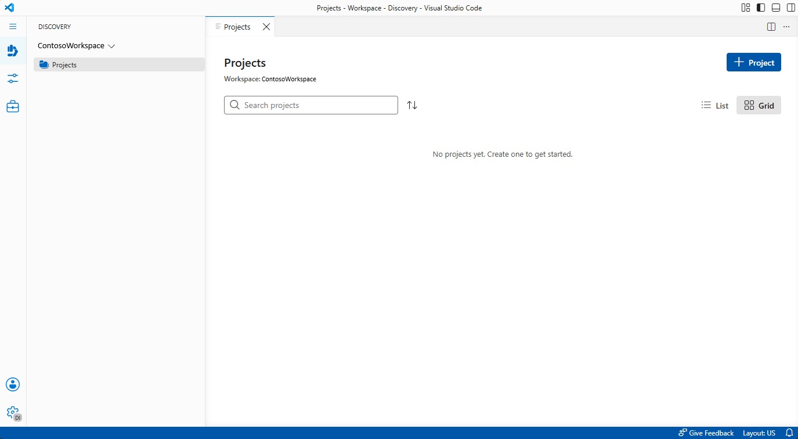The width and height of the screenshot is (798, 439).
Task: Split the editor to the right
Action: [771, 27]
